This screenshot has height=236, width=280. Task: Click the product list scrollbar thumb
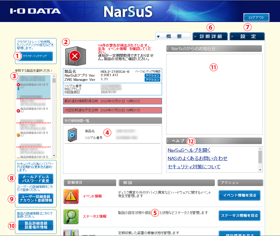[54, 80]
